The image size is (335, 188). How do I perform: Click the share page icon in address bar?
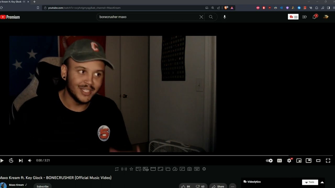(219, 8)
